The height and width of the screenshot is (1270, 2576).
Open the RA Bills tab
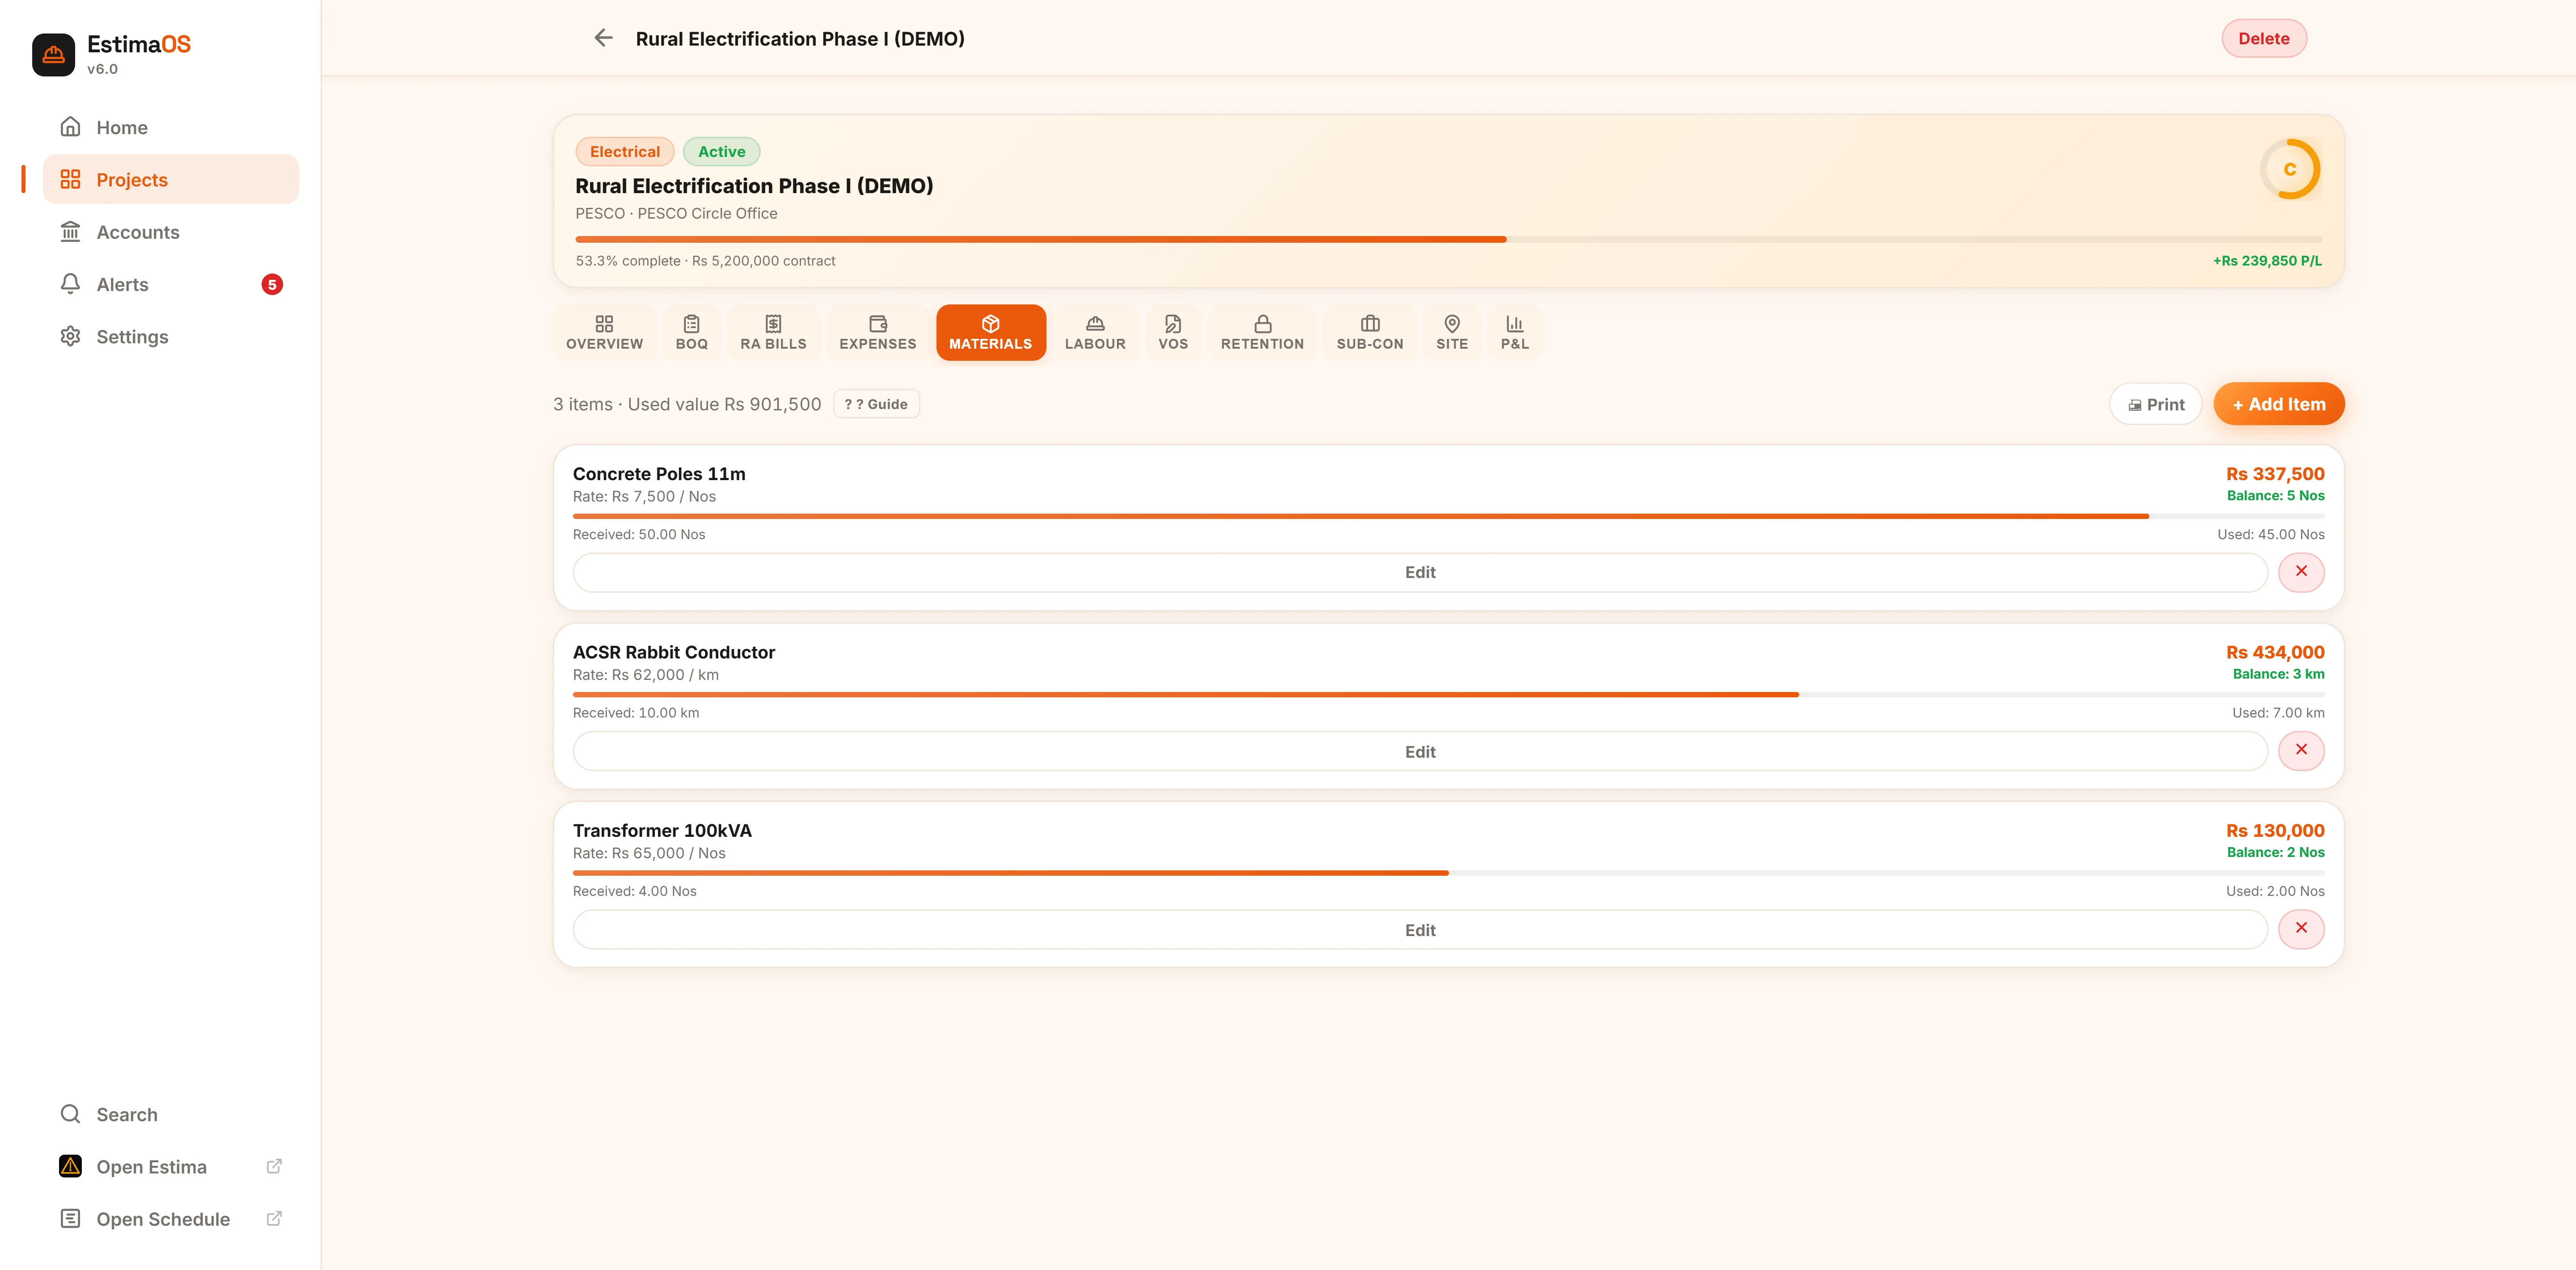pos(773,333)
